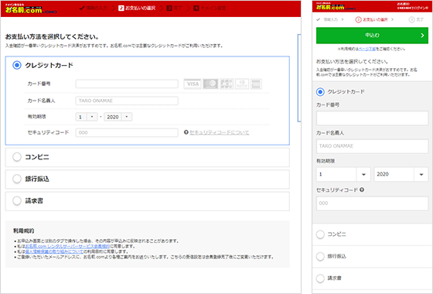Viewport: 433px width, 294px height.
Task: Open expiry month dropdown in desktop form
Action: [87, 117]
